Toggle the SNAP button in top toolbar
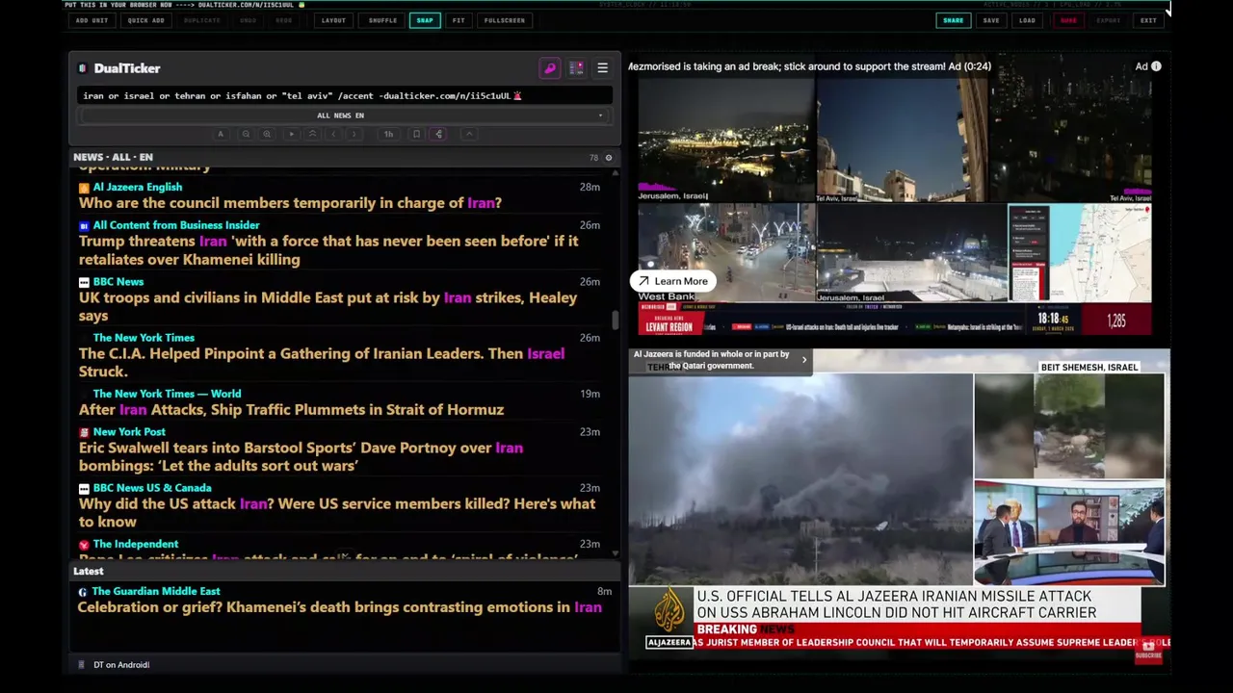Image resolution: width=1233 pixels, height=693 pixels. (x=425, y=20)
